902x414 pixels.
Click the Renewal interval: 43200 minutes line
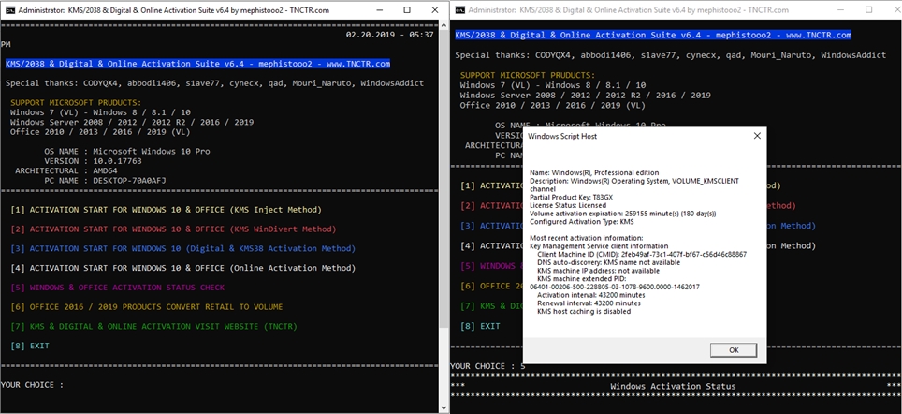[x=589, y=303]
